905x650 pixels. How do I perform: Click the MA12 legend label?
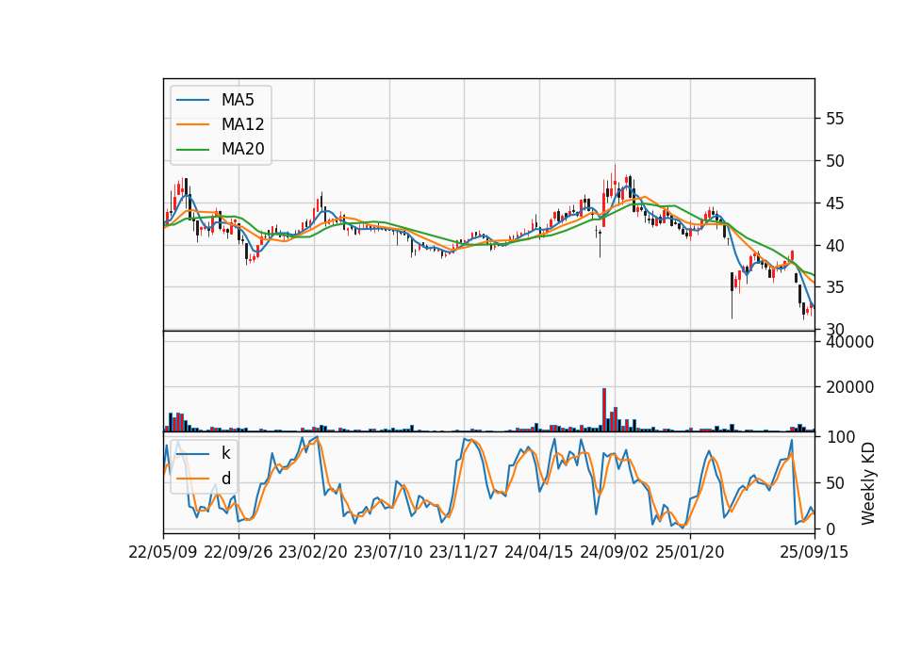tap(242, 124)
